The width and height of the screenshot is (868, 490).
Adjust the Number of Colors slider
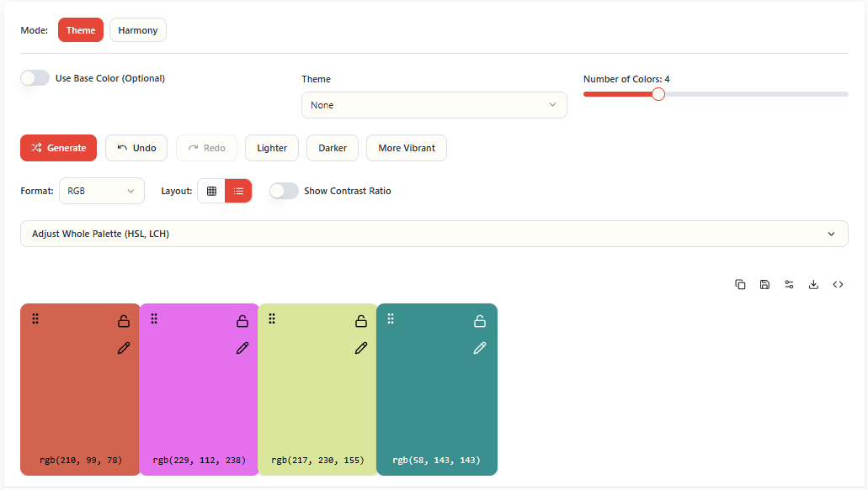coord(658,94)
